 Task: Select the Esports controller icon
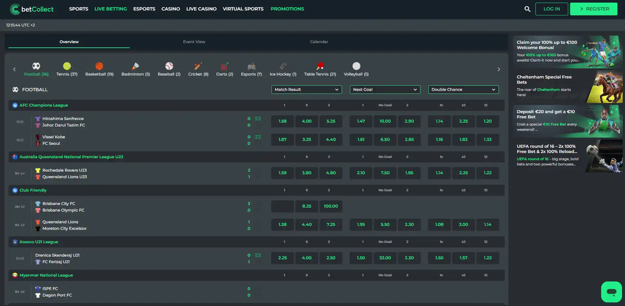251,66
